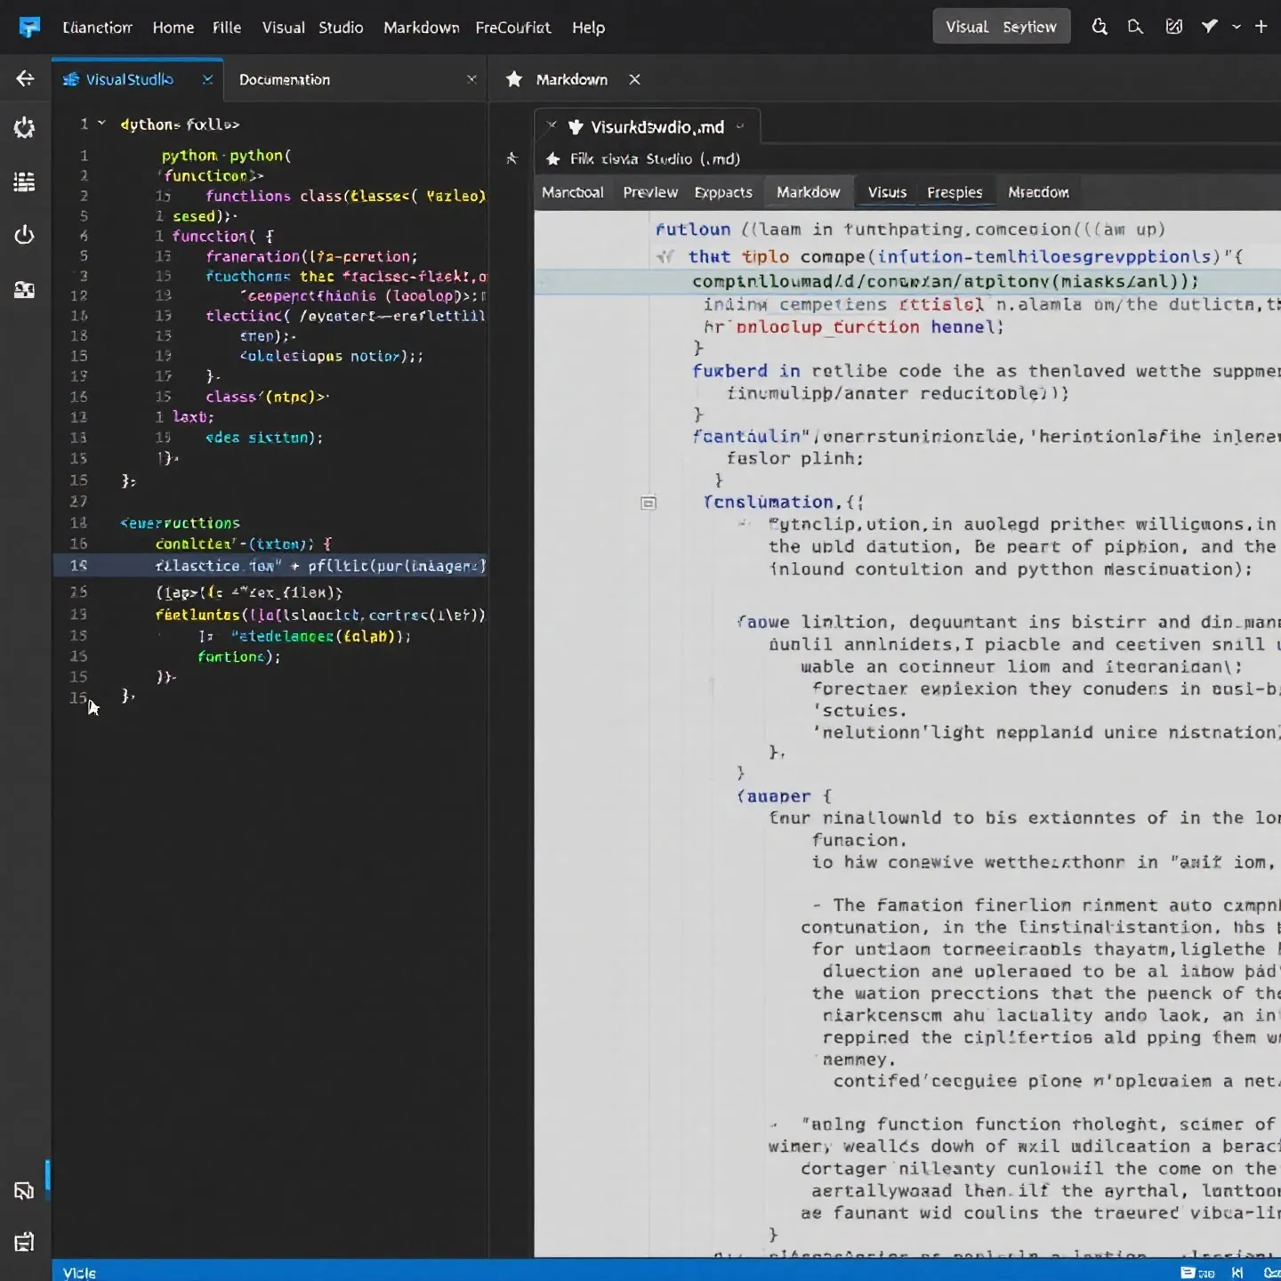Click the pin icon left of the breadcrumb

pos(512,158)
